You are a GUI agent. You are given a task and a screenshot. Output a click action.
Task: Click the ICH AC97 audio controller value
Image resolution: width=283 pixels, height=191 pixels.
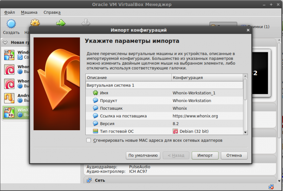(x=138, y=171)
